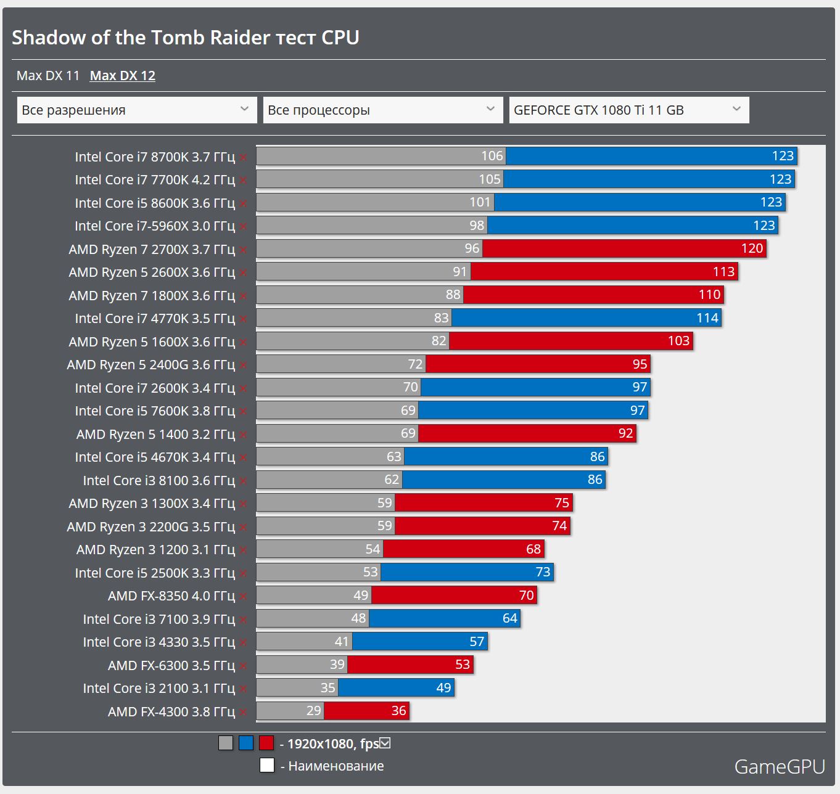Remove Ryzen 3 2200G row
This screenshot has width=840, height=794.
(244, 528)
